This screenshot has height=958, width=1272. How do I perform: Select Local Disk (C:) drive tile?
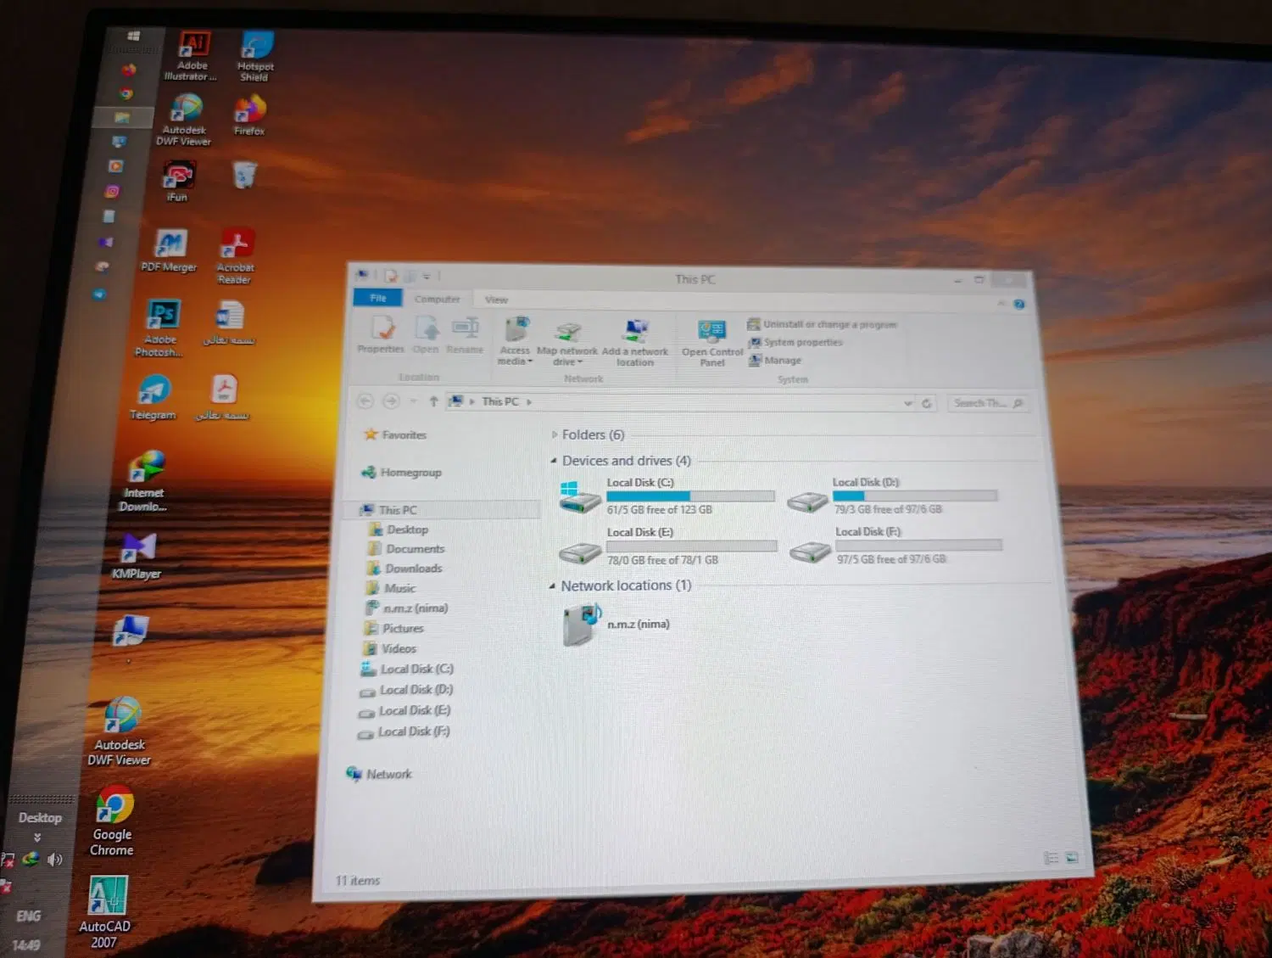[x=667, y=496]
